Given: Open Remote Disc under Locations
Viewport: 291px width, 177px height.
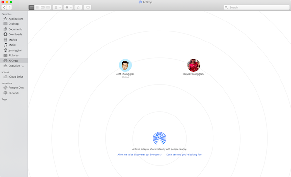Looking at the screenshot, I should (14, 87).
